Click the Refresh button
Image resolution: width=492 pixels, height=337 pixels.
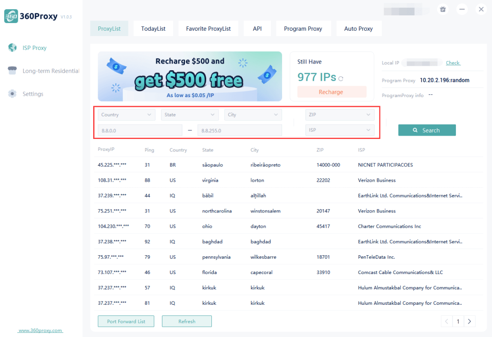coord(187,321)
